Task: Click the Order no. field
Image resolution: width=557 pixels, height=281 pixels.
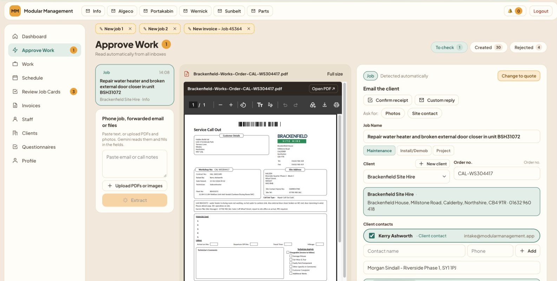Action: [497, 173]
